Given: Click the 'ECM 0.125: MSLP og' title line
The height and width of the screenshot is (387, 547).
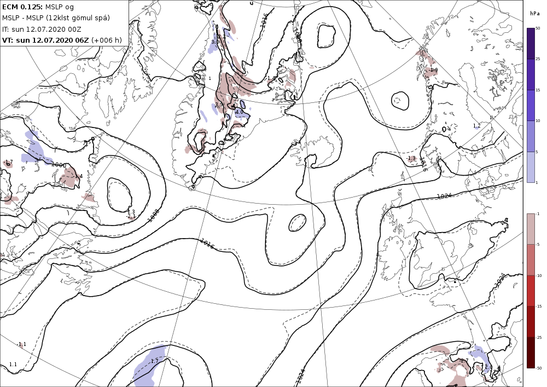Looking at the screenshot, I should (38, 7).
